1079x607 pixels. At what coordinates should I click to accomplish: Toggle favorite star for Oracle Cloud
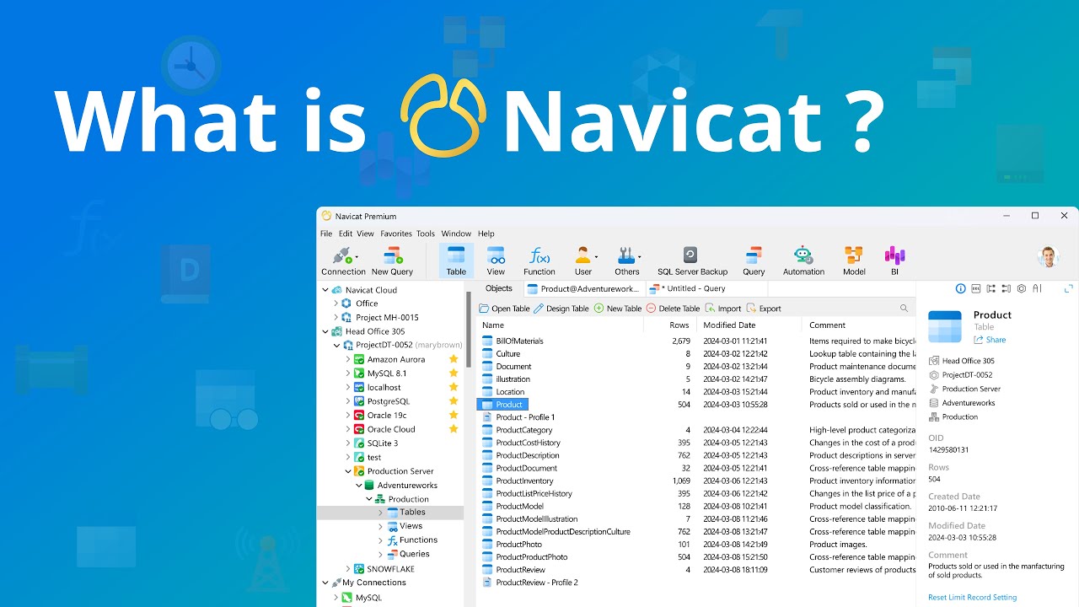pyautogui.click(x=454, y=429)
